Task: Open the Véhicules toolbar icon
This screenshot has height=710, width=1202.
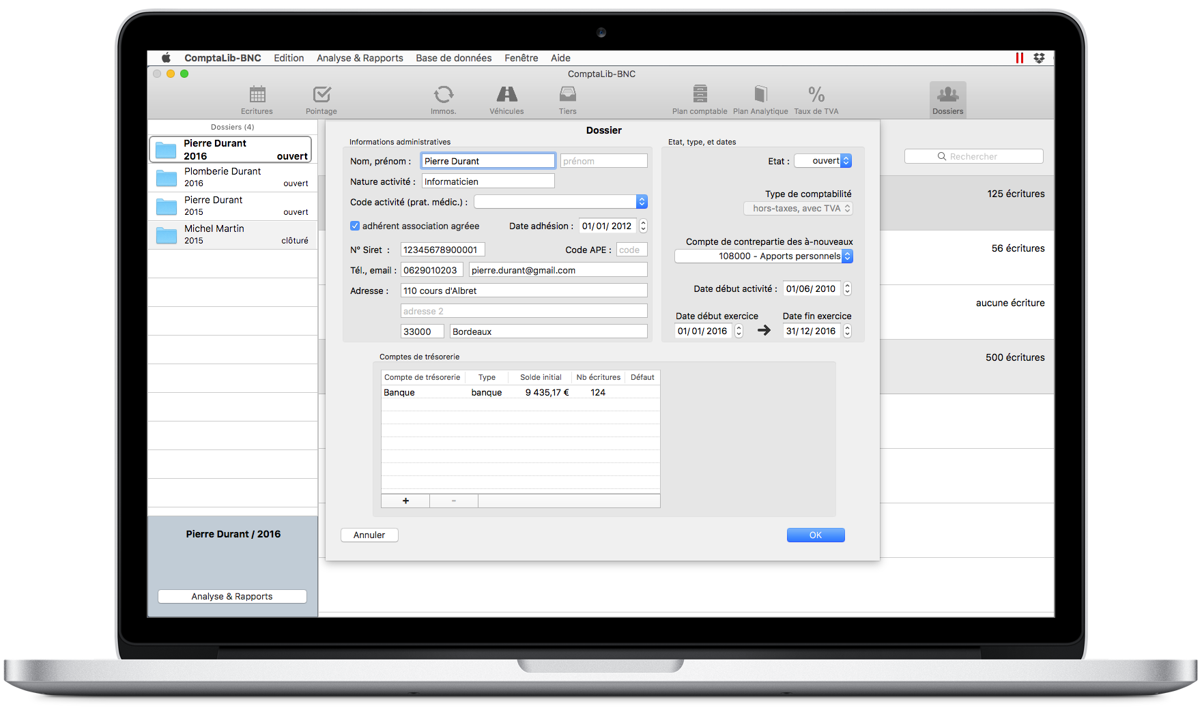Action: point(506,100)
